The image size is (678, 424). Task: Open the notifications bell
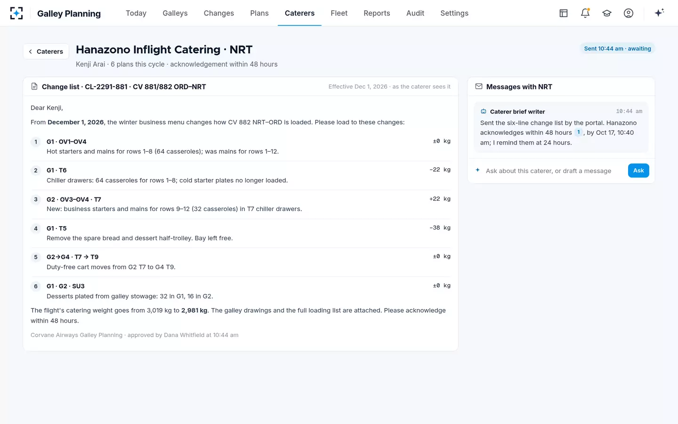click(x=585, y=13)
